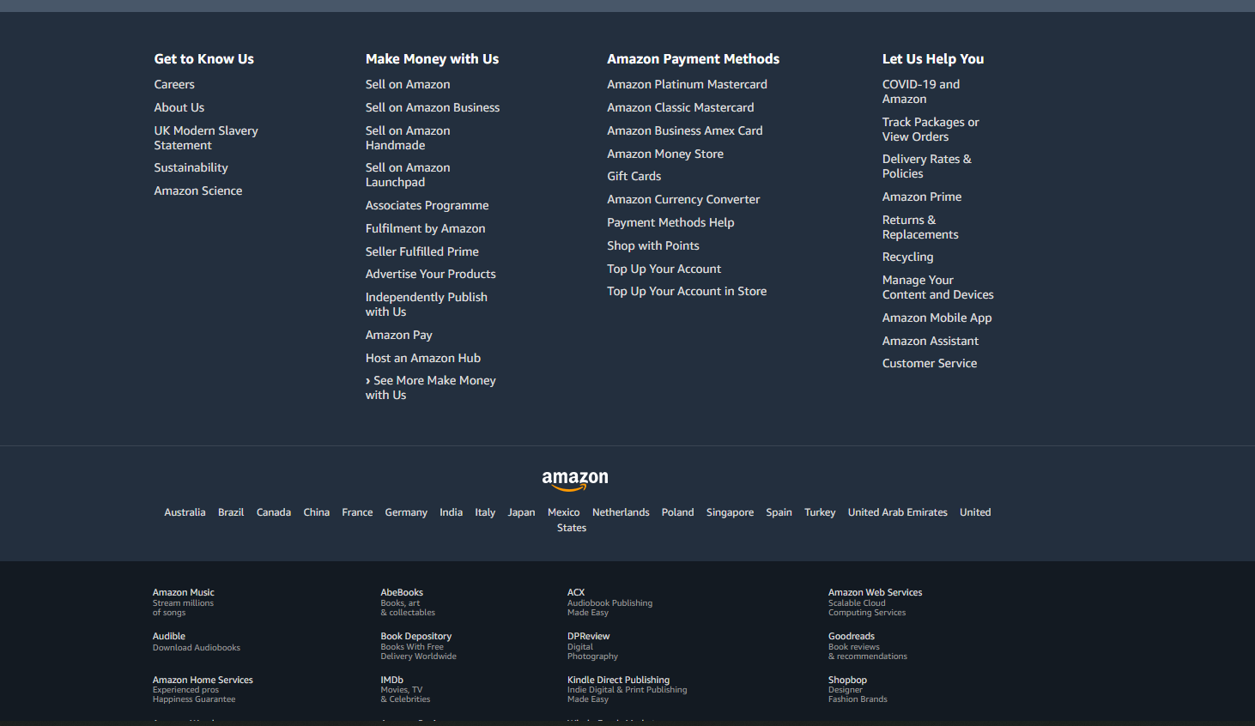Select United Arab Emirates site
The height and width of the screenshot is (726, 1255).
coord(898,512)
